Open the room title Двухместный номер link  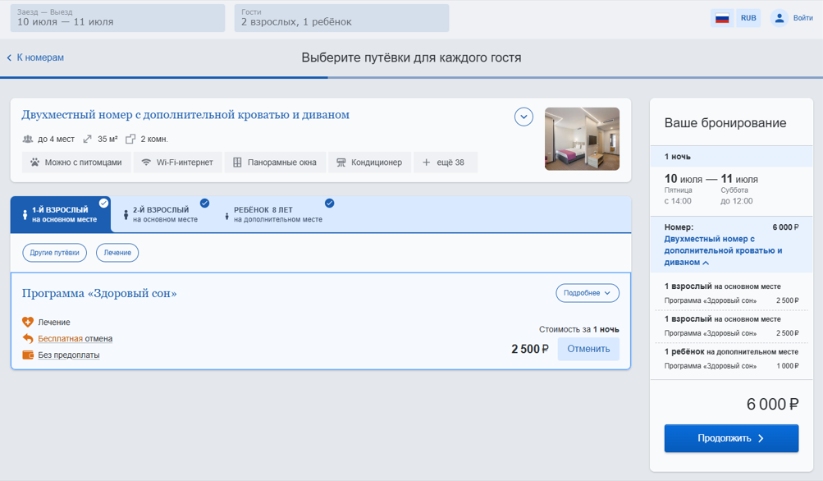185,115
